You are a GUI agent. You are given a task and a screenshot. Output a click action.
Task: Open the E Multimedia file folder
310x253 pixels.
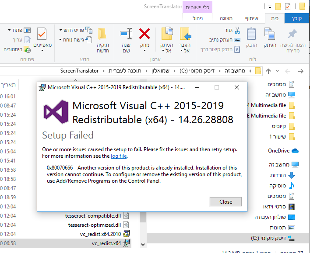click(x=271, y=116)
